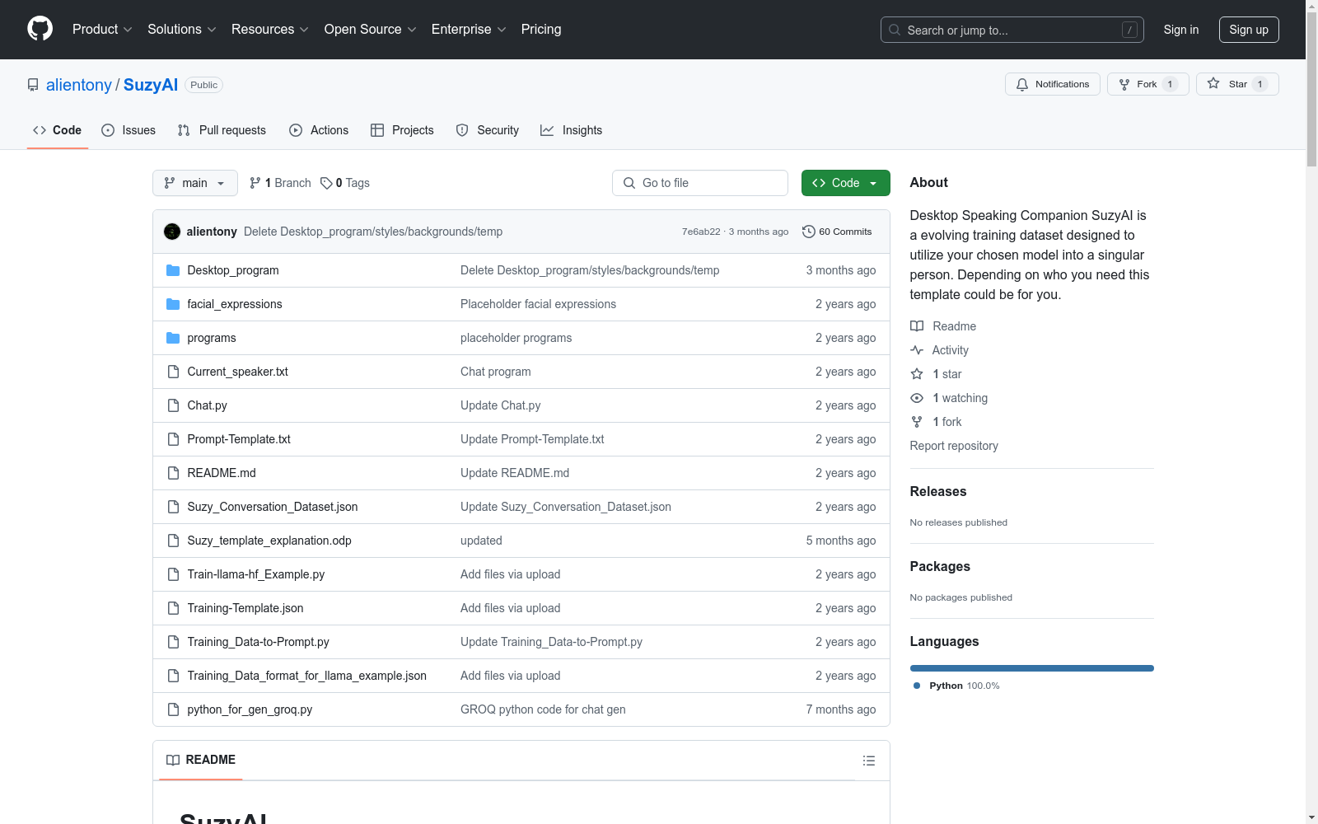Expand the Open Source menu
Image resolution: width=1318 pixels, height=824 pixels.
[x=371, y=30]
